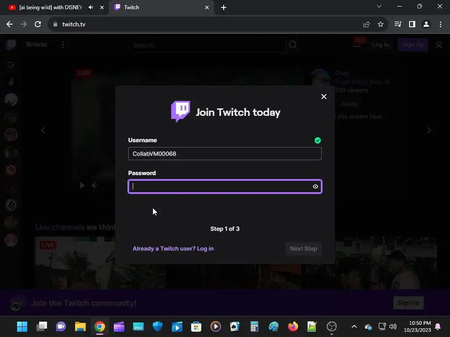
Task: Open the Chrome profile icon
Action: pyautogui.click(x=426, y=25)
